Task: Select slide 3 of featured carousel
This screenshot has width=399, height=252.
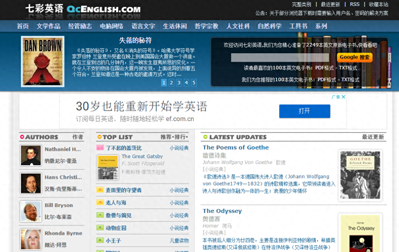Action: [x=179, y=82]
